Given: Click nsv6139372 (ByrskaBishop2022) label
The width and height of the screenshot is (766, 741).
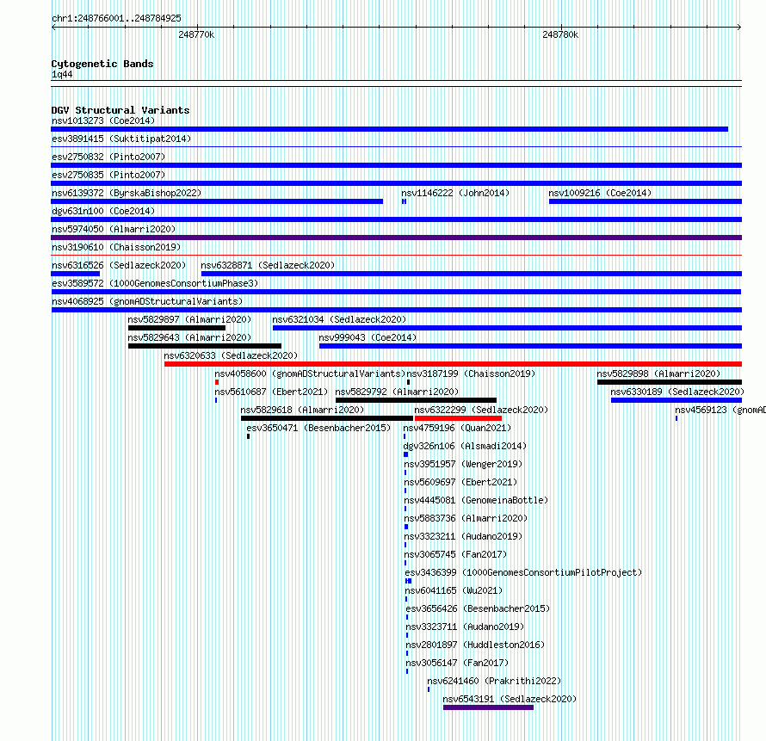Looking at the screenshot, I should 127,193.
